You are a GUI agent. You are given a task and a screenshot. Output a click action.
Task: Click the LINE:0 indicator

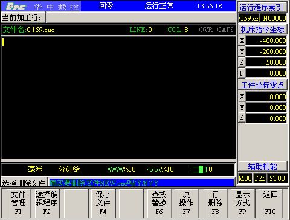[141, 30]
